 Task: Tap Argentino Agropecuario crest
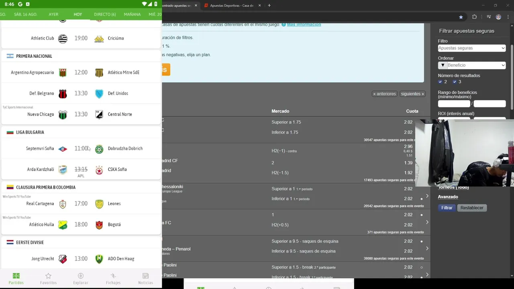[63, 73]
